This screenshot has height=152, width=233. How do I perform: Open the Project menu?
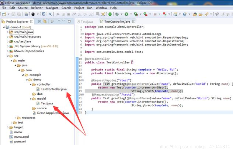pos(79,8)
